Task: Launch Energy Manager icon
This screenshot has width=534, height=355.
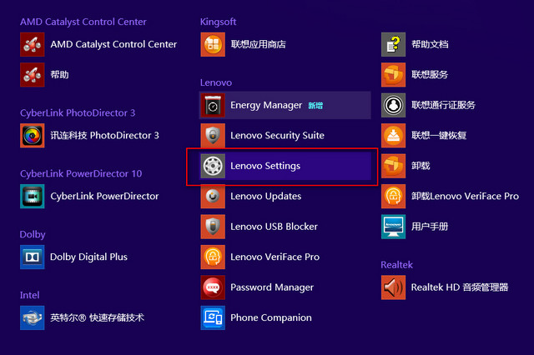Action: (213, 105)
